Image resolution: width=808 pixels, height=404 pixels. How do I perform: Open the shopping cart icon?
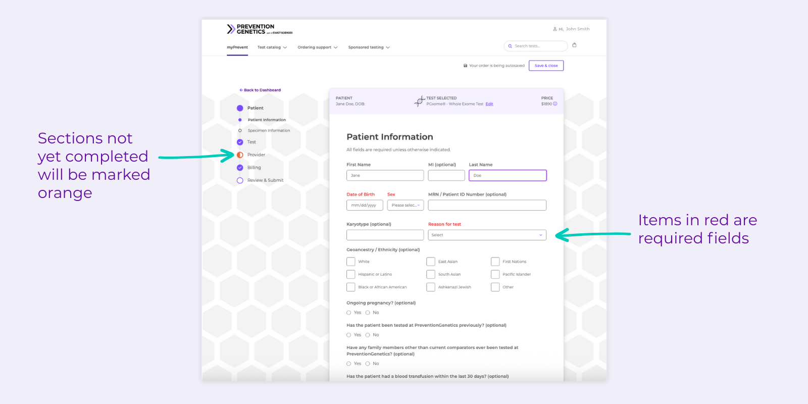tap(574, 45)
